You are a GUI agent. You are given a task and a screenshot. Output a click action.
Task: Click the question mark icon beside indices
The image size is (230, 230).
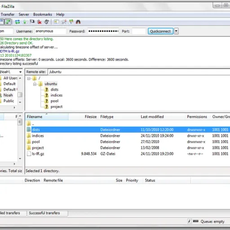pyautogui.click(x=47, y=95)
